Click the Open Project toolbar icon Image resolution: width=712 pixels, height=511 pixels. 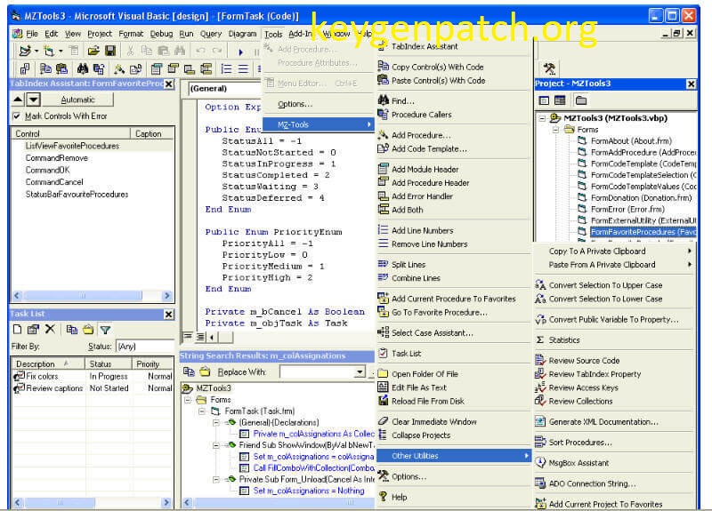93,51
